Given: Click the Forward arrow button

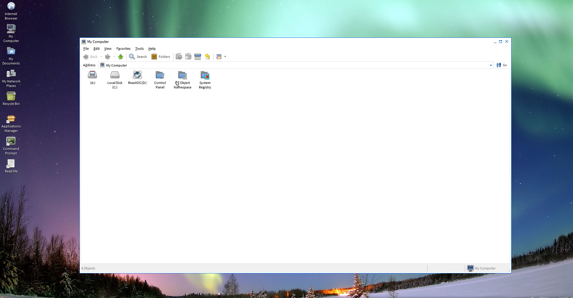Looking at the screenshot, I should [108, 57].
